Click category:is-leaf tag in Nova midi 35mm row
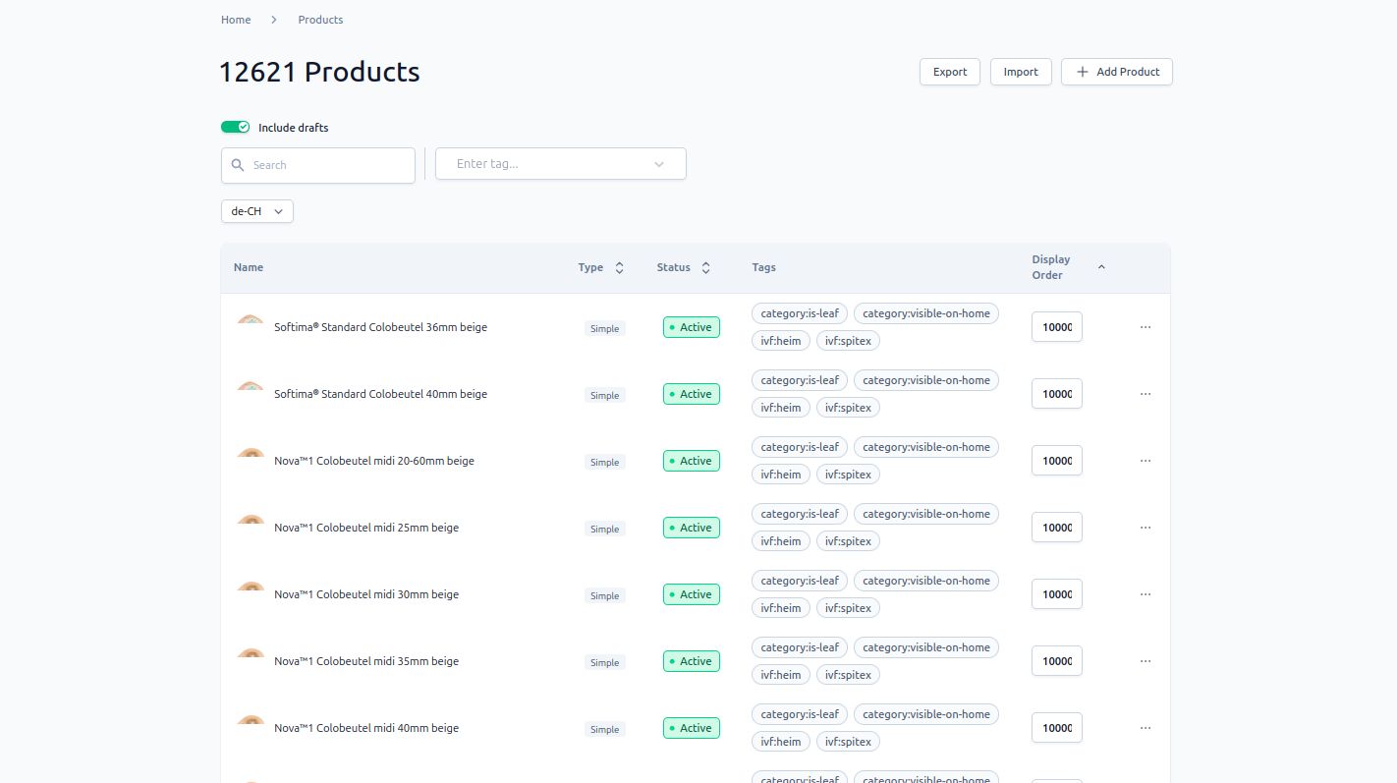This screenshot has width=1397, height=783. (x=800, y=647)
